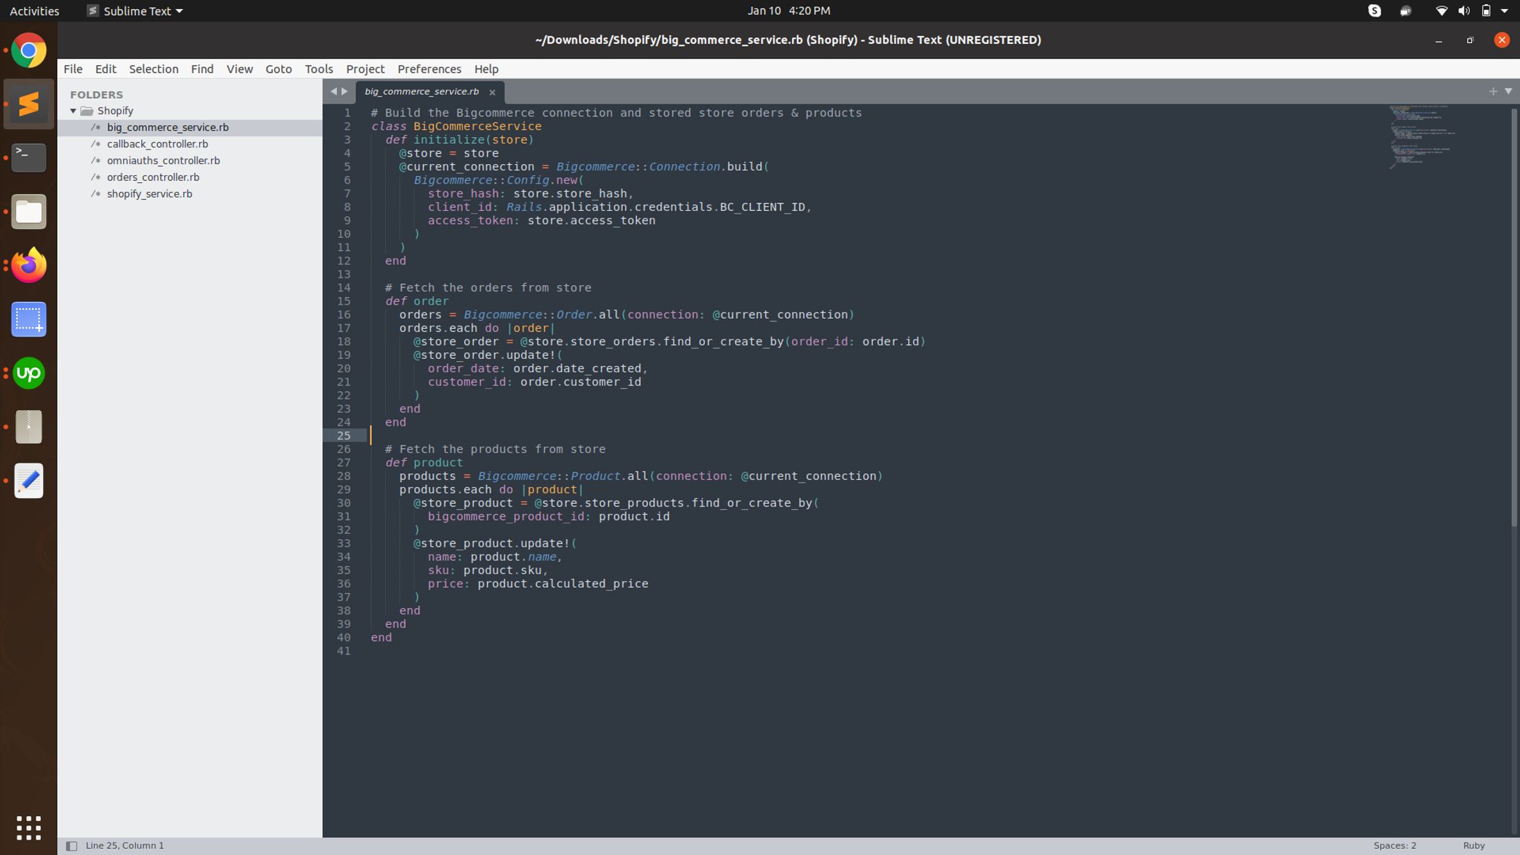Click the '# Fetch the orders from store' comment
The image size is (1520, 855).
pyautogui.click(x=488, y=288)
